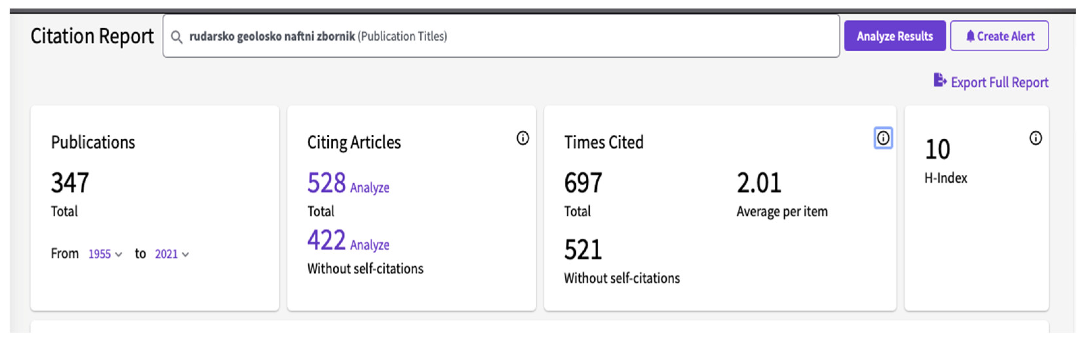
Task: Click the chevron beside year 2021
Action: point(185,255)
